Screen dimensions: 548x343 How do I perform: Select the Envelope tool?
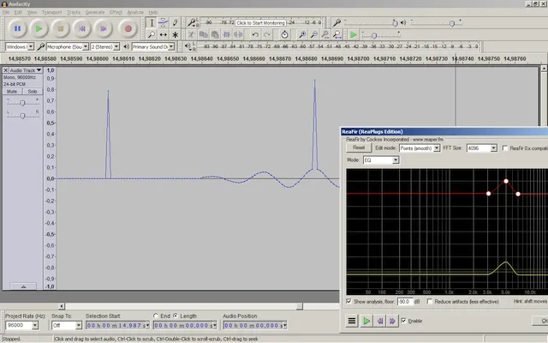164,23
